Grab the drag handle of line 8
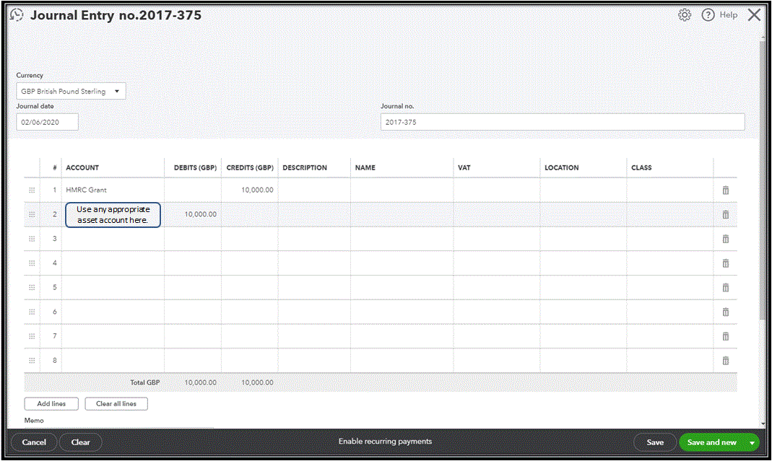The width and height of the screenshot is (772, 461). click(x=32, y=361)
